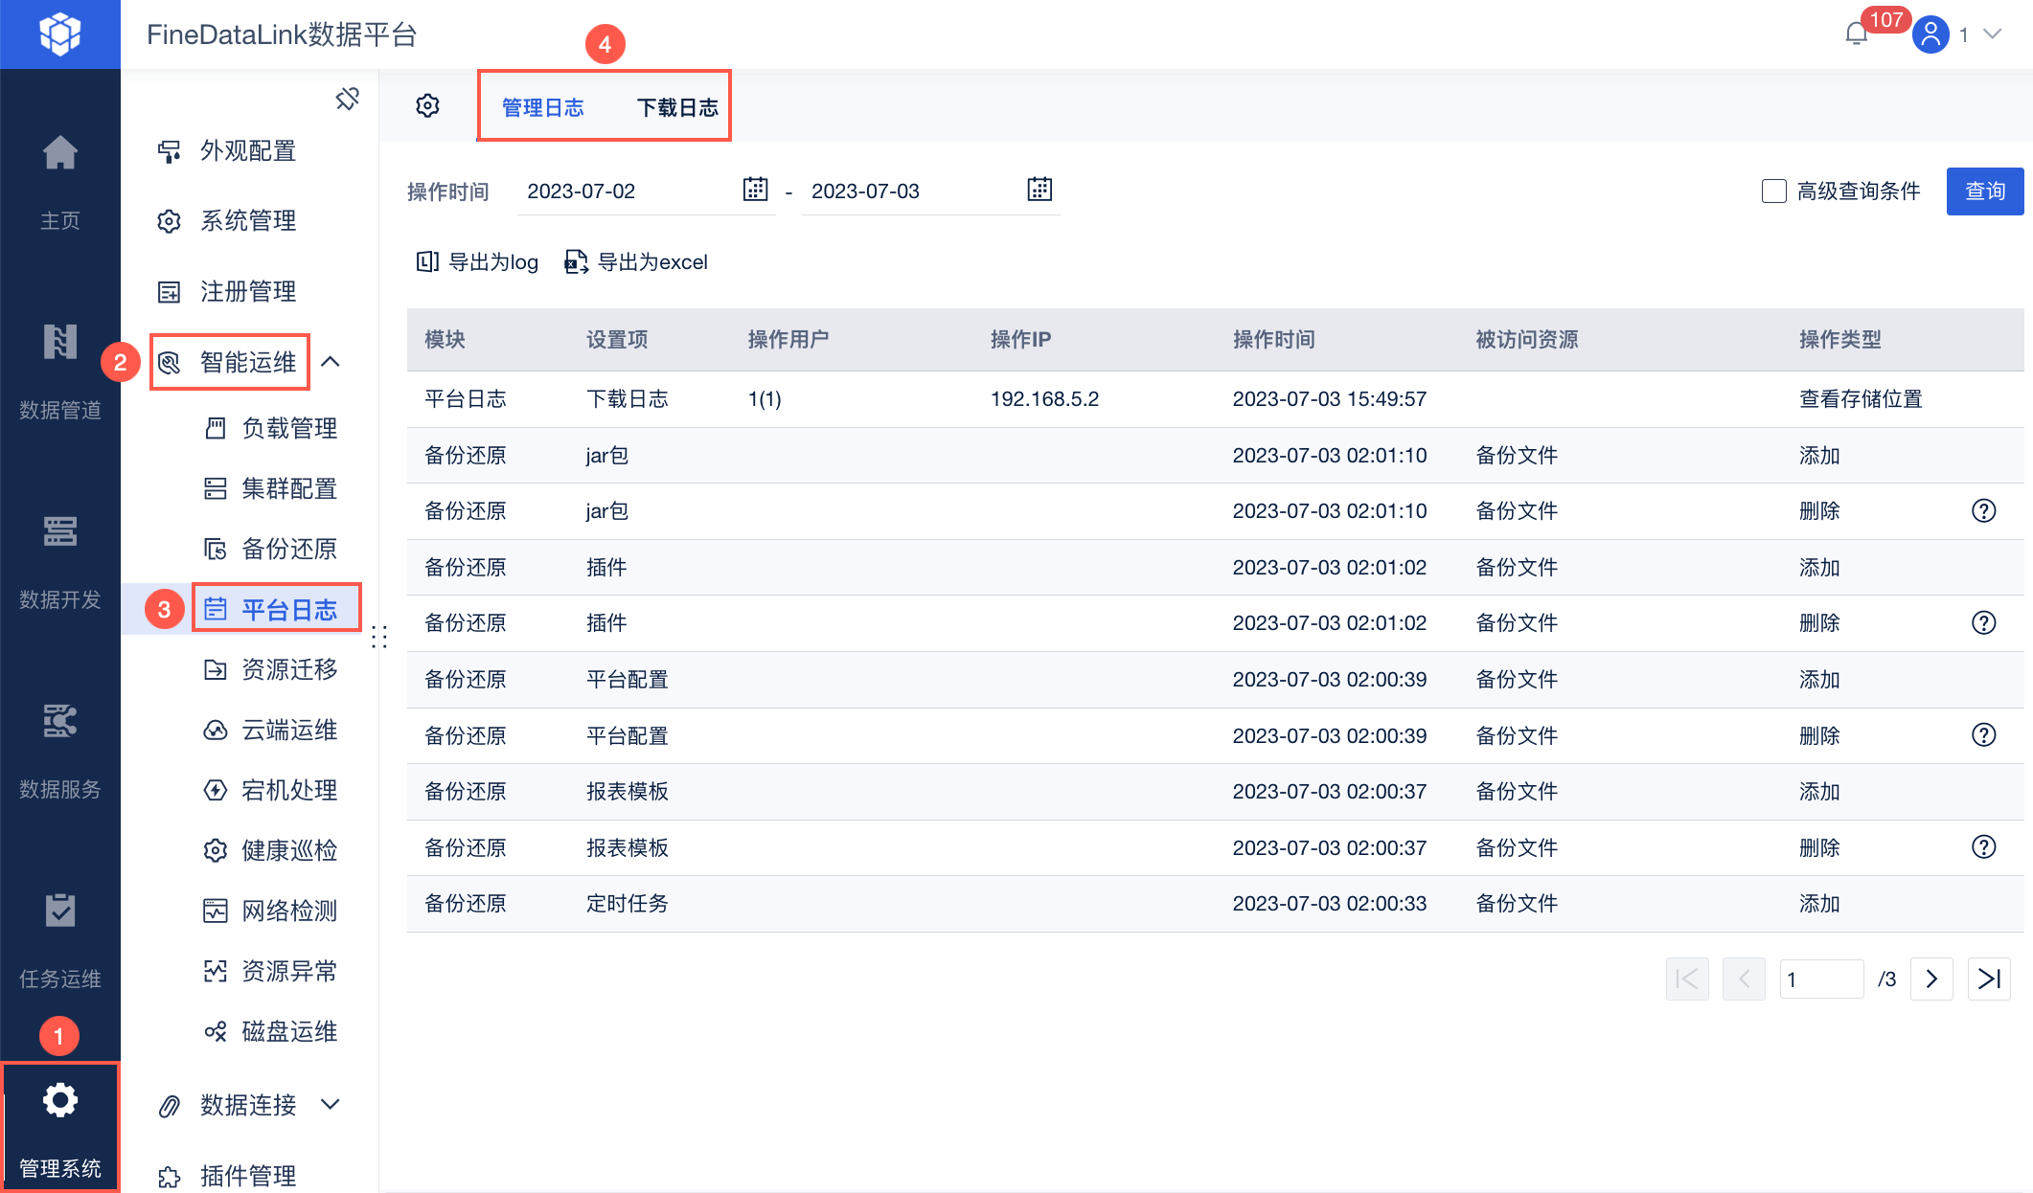This screenshot has width=2033, height=1193.
Task: Open the start date calendar picker
Action: (x=755, y=190)
